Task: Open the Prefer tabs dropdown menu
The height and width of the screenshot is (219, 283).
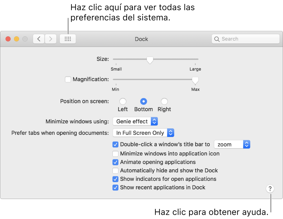Action: (143, 133)
